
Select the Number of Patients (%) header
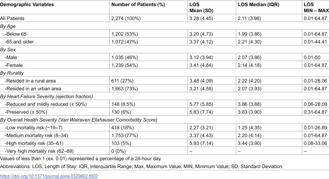click(138, 5)
